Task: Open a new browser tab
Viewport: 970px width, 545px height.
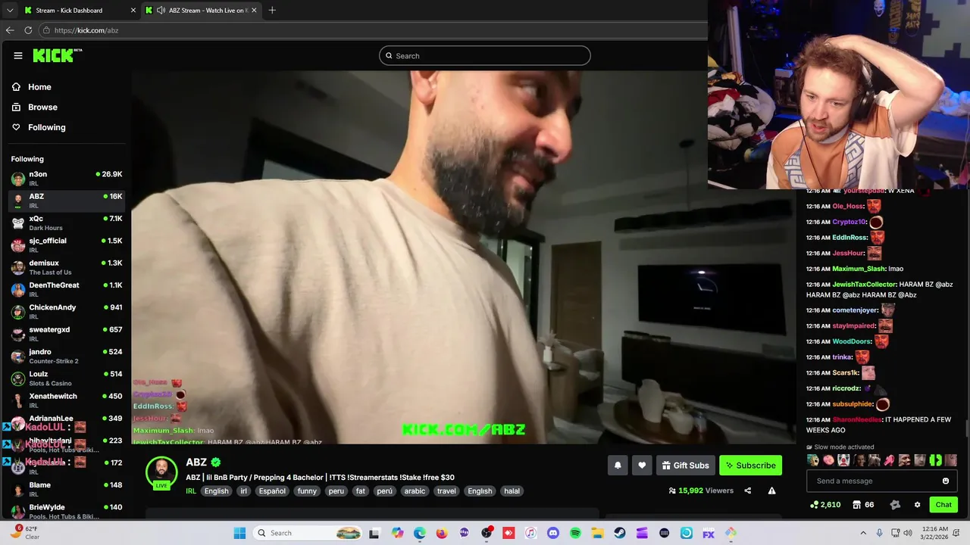Action: pos(272,10)
